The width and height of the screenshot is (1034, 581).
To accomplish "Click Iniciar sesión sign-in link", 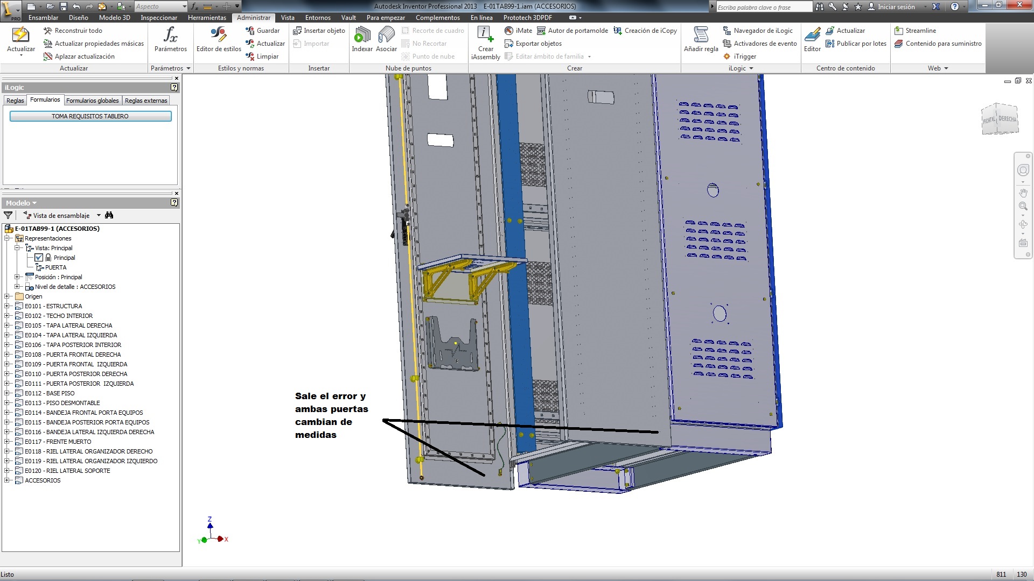I will tap(896, 7).
